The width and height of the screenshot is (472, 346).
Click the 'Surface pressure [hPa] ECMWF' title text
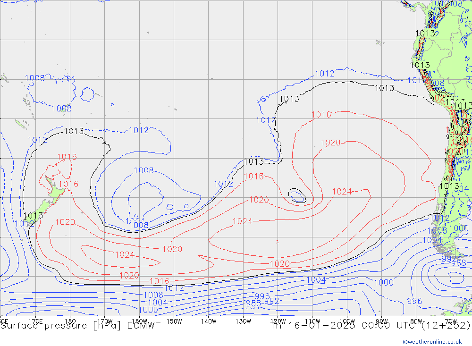80,326
